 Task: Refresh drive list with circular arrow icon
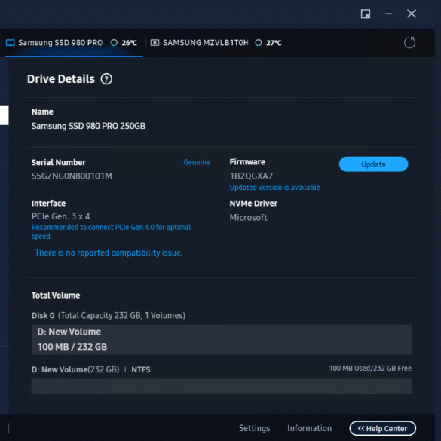409,43
